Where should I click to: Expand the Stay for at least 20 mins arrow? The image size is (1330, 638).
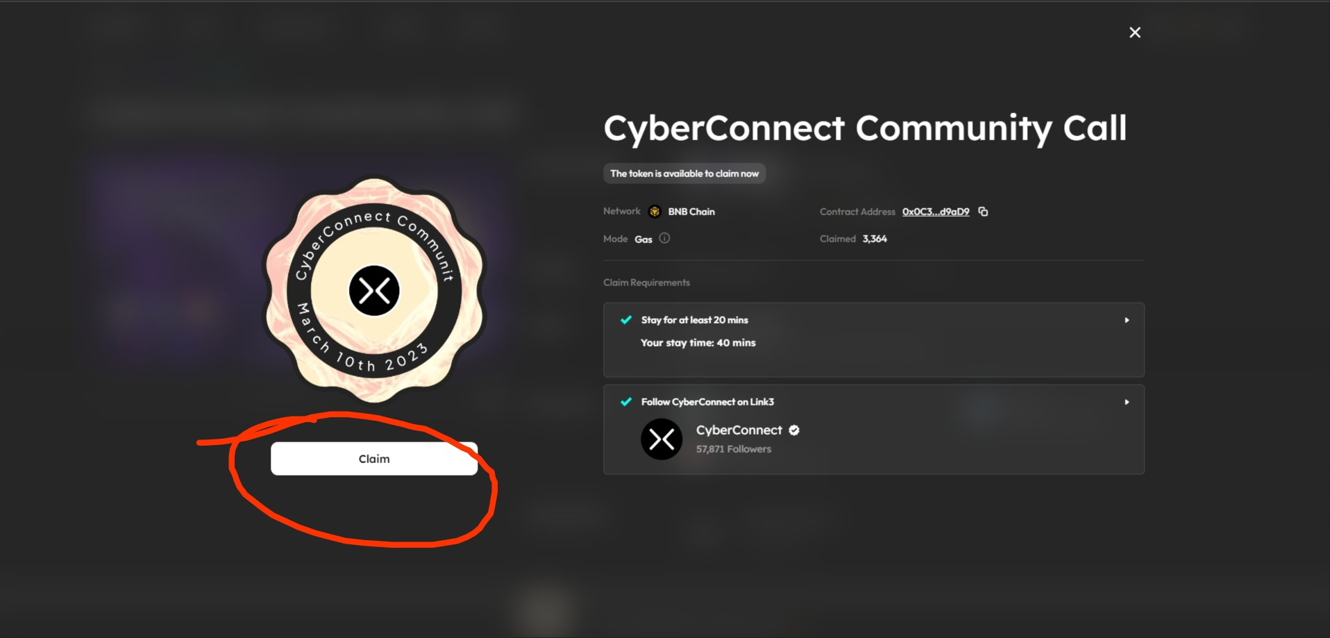[1127, 320]
